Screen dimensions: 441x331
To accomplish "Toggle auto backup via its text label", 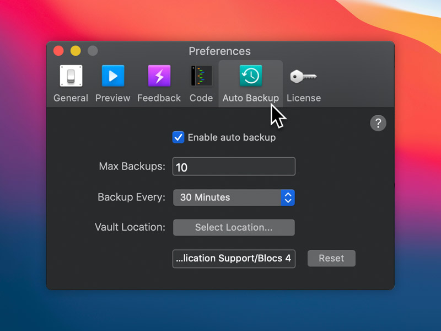I will pyautogui.click(x=232, y=137).
